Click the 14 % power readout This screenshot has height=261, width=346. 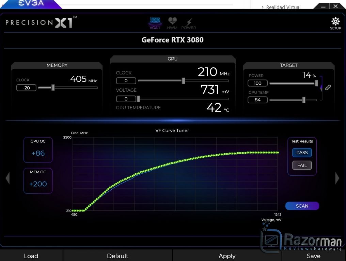pyautogui.click(x=309, y=75)
